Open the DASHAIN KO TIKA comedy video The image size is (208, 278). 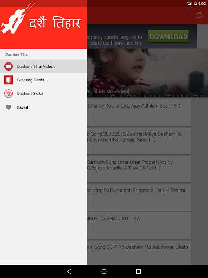pyautogui.click(x=139, y=225)
